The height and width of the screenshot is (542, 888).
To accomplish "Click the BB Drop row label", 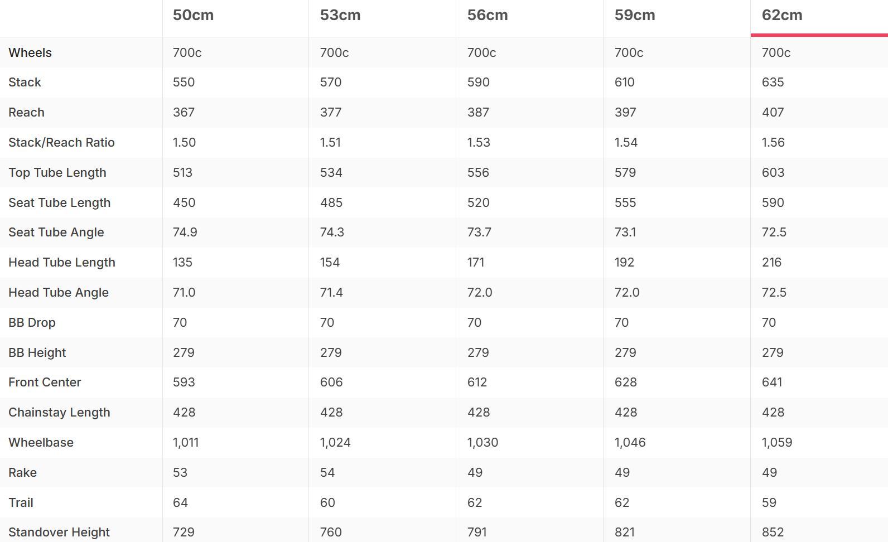I will 32,322.
